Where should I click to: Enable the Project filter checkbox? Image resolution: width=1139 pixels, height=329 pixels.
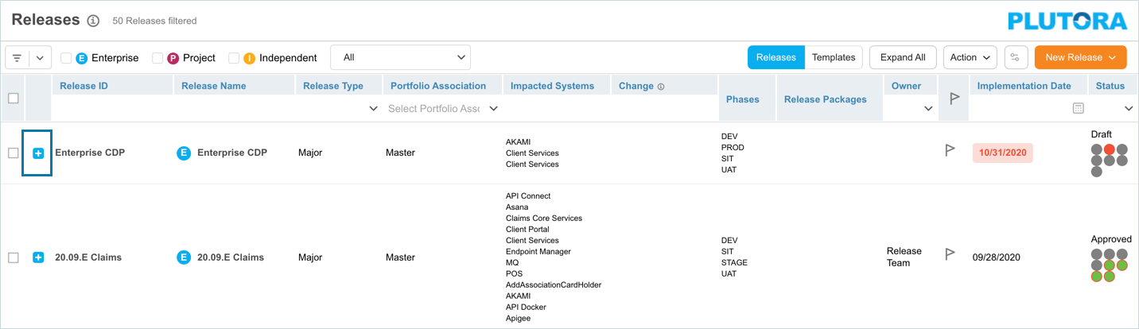[157, 58]
